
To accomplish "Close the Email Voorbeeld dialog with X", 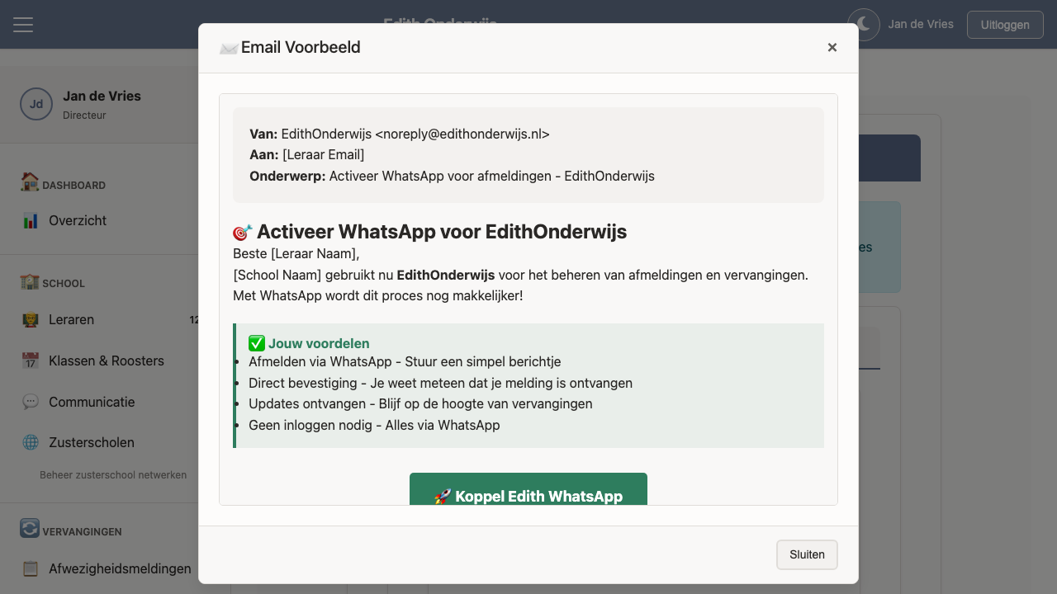I will [x=832, y=48].
